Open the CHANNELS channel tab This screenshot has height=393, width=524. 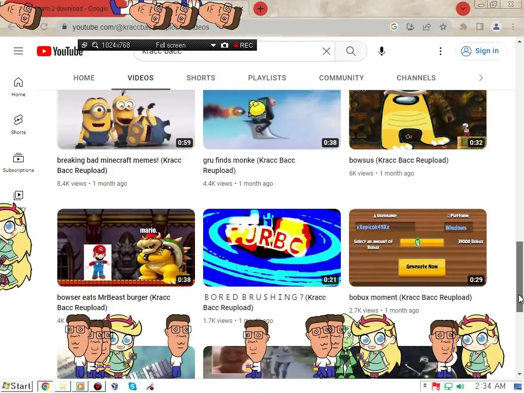pyautogui.click(x=416, y=78)
